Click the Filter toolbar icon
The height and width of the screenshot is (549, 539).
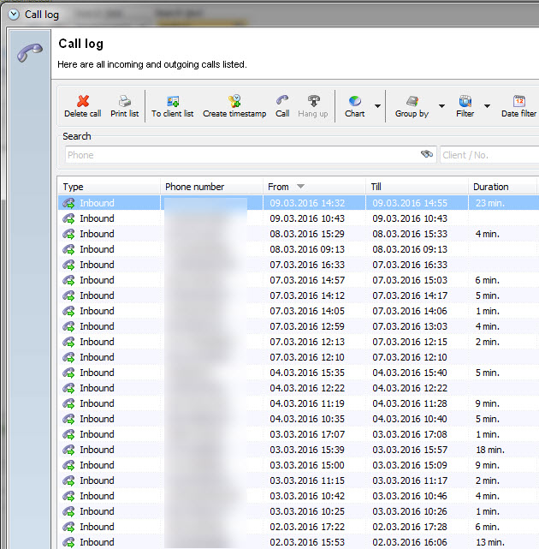point(465,101)
